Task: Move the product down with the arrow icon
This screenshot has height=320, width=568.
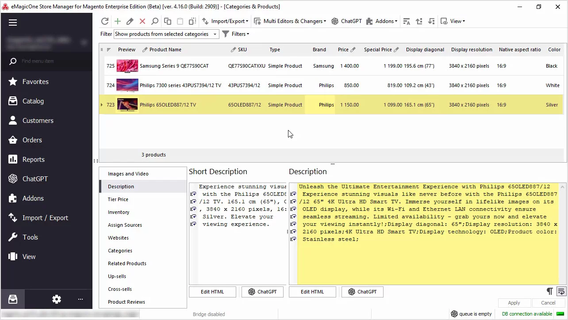Action: [x=431, y=21]
